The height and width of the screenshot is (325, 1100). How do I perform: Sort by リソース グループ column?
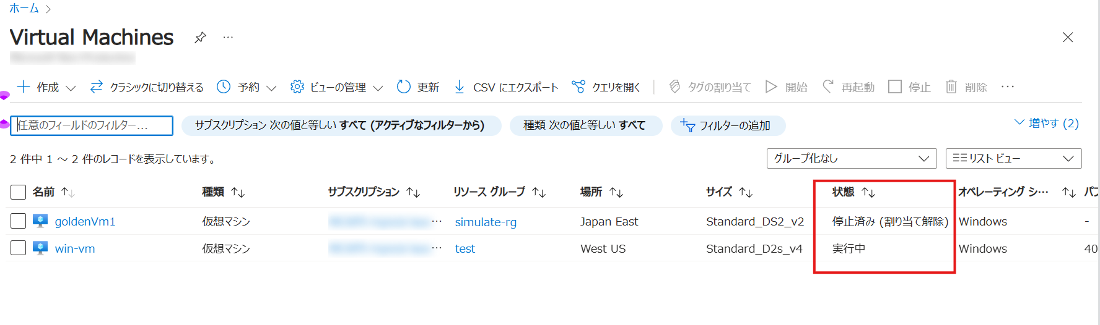coord(499,192)
